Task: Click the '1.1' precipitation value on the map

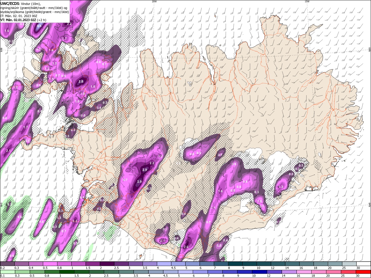Action: click(213, 208)
